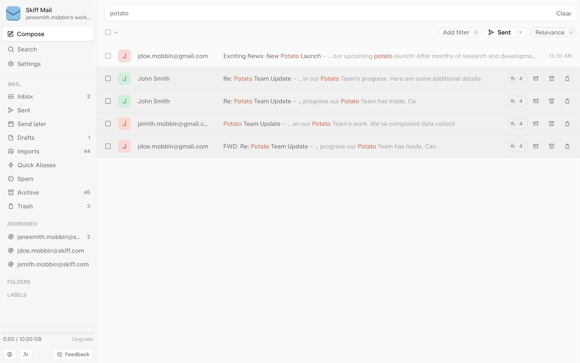
Task: Click the Upgrade storage link
Action: 82,339
